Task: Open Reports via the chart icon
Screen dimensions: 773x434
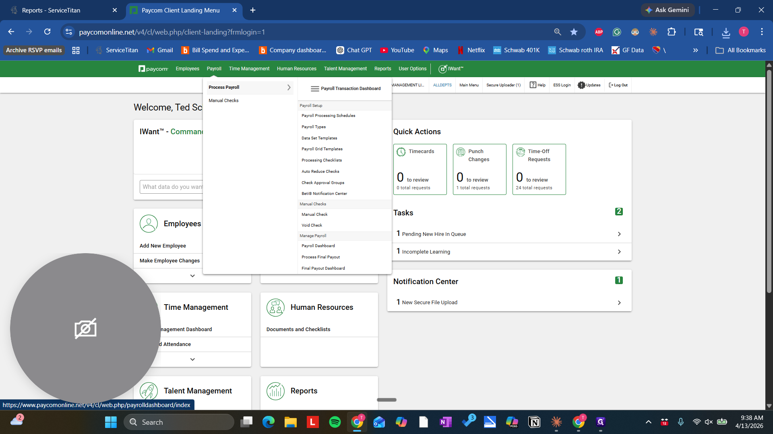Action: click(x=275, y=391)
